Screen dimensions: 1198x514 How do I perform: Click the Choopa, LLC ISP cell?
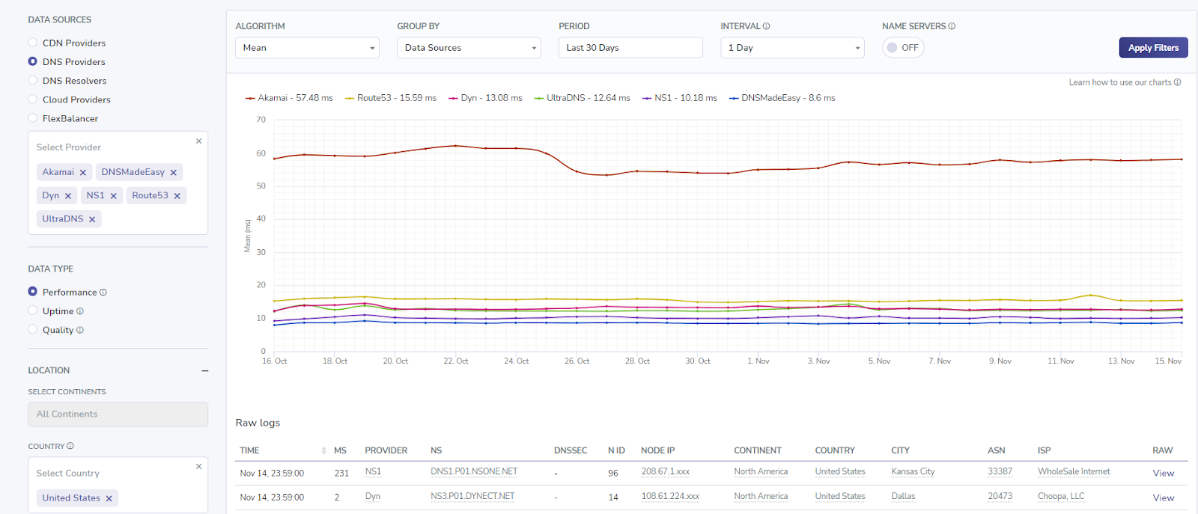tap(1061, 496)
